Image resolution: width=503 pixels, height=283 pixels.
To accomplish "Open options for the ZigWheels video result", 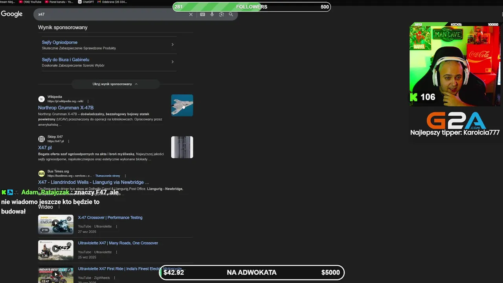I will click(x=114, y=278).
